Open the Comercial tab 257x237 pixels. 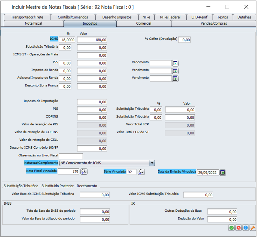(x=144, y=23)
